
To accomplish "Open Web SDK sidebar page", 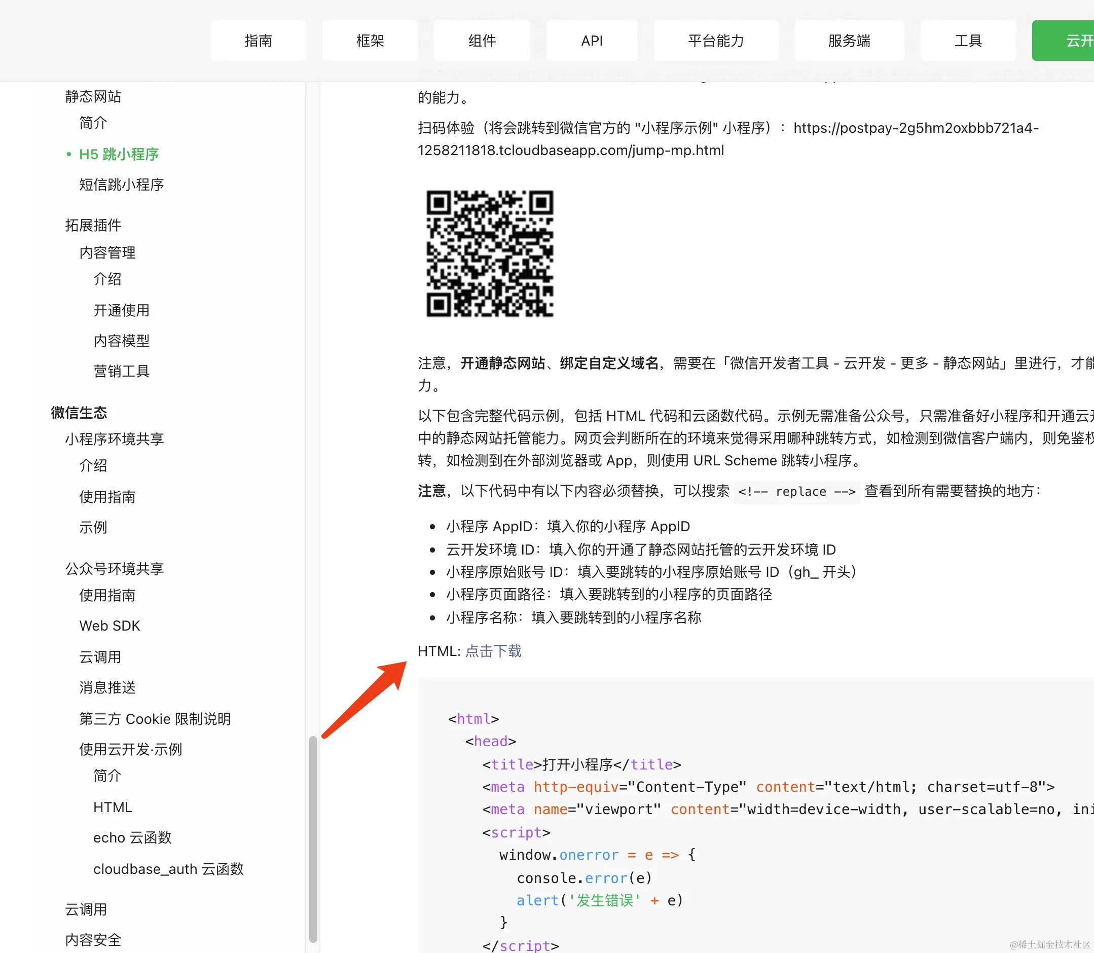I will point(110,626).
